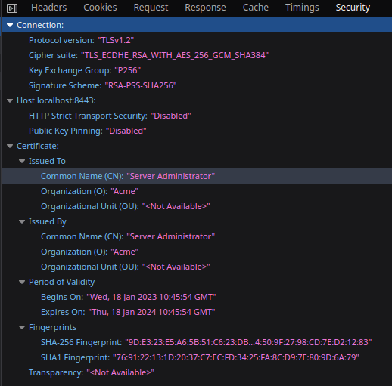Select the Public Key Pinning row
Image resolution: width=392 pixels, height=386 pixels.
point(197,131)
